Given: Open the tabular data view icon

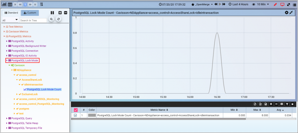Looking at the screenshot, I should coord(10,4).
